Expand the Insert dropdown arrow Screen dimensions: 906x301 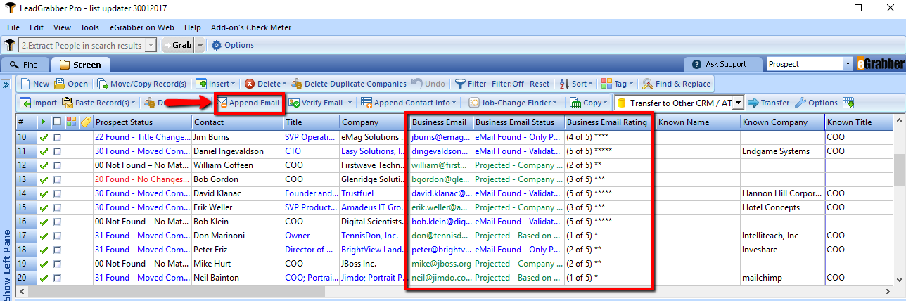point(233,84)
